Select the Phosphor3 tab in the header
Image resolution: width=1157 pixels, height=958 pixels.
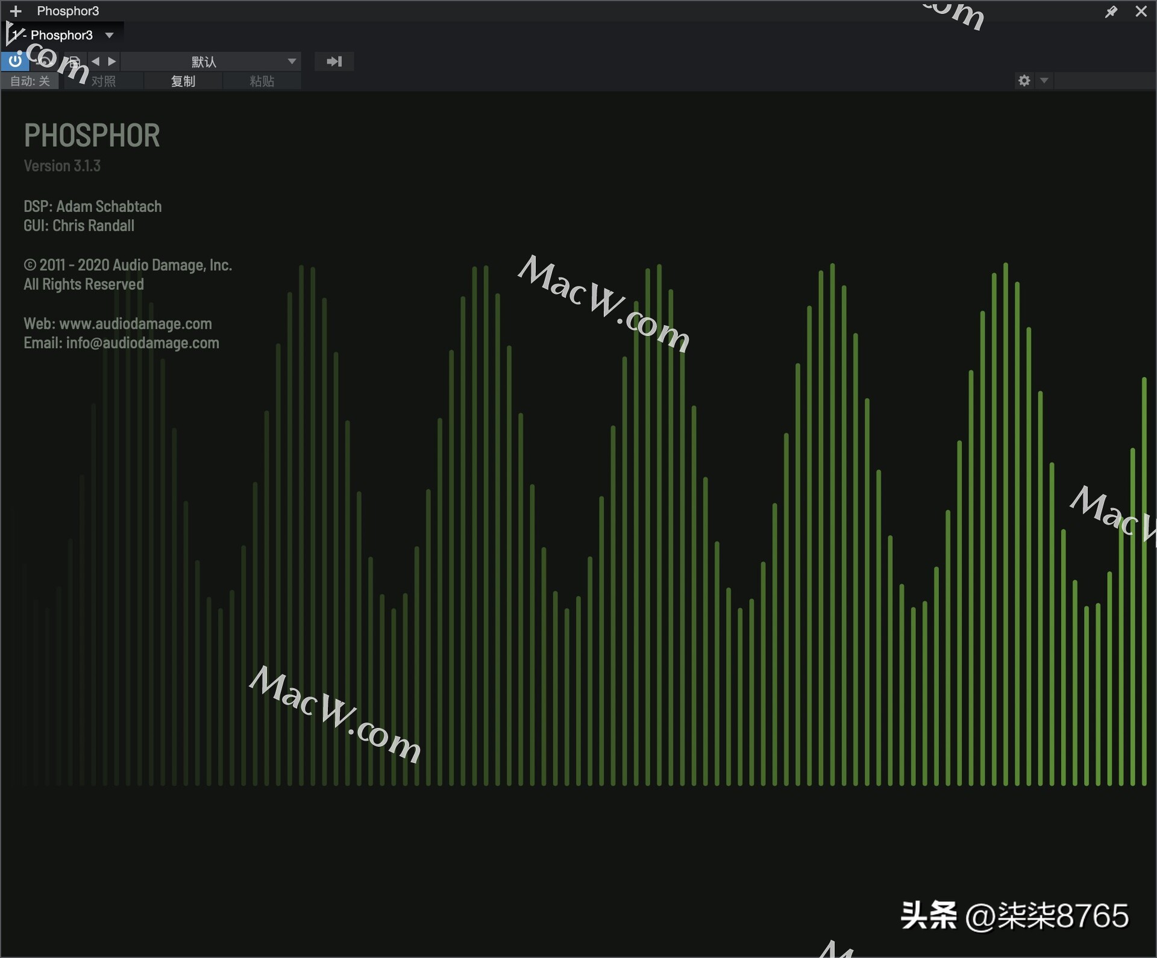[x=68, y=10]
